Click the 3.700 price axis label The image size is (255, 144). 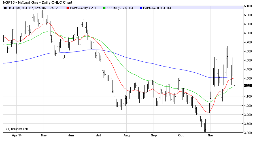point(248,133)
